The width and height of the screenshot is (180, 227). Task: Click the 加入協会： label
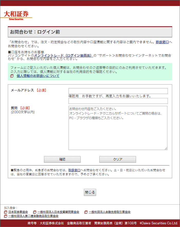(x=11, y=208)
